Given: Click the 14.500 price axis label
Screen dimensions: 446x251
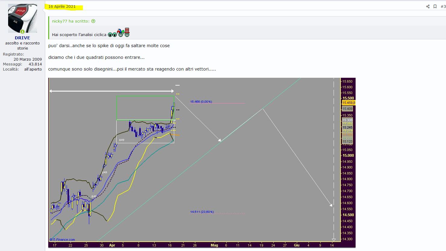Looking at the screenshot, I should [348, 215].
